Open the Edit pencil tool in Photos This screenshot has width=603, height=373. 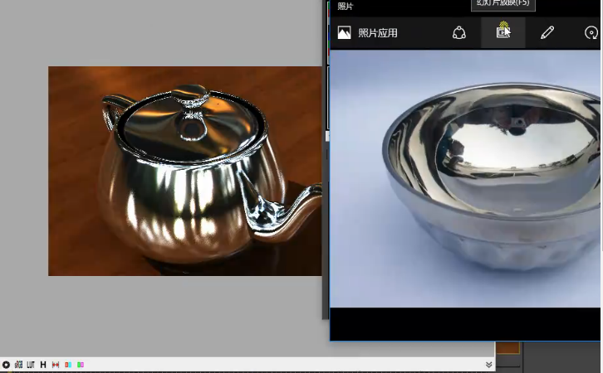tap(547, 32)
